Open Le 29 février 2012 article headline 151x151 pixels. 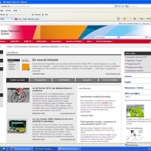52,89
